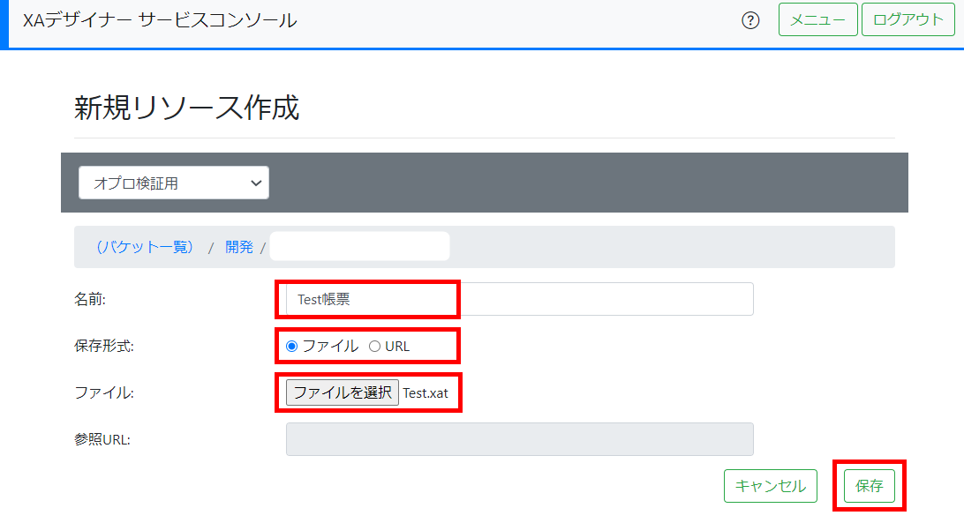
Task: Select the ファイル radio button
Action: coord(292,347)
